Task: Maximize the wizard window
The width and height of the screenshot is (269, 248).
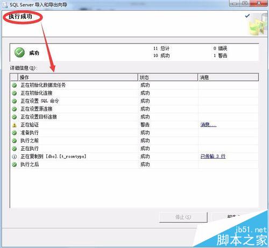Action: (x=245, y=3)
